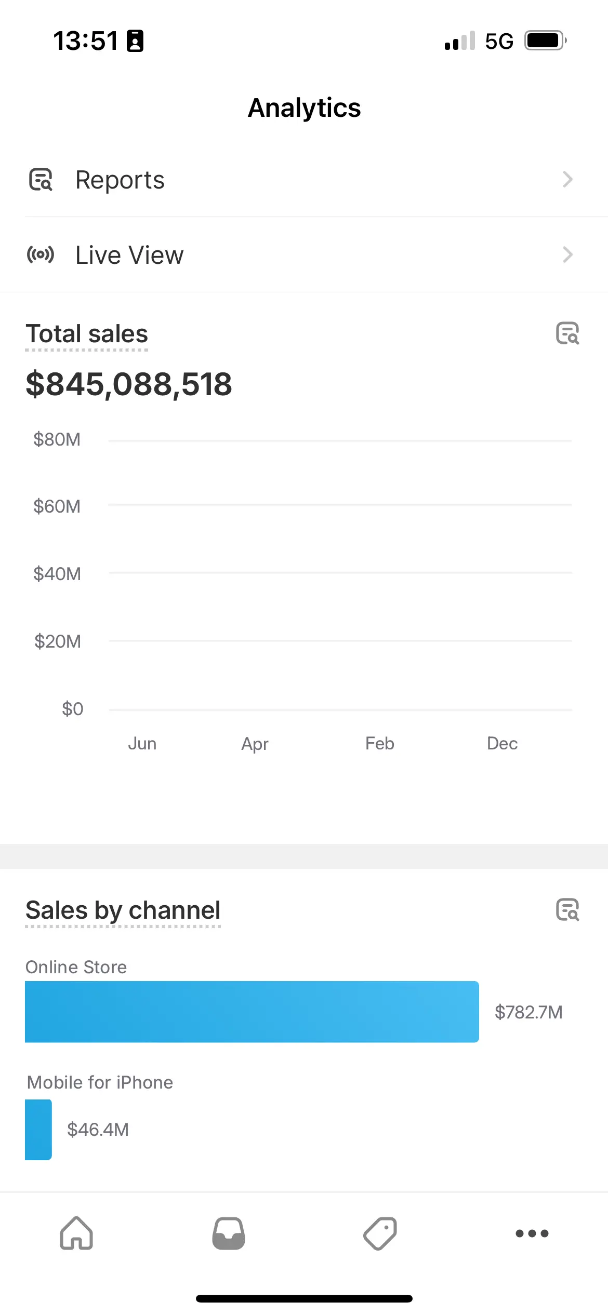The image size is (608, 1315).
Task: Tap the Live View label
Action: (x=129, y=255)
